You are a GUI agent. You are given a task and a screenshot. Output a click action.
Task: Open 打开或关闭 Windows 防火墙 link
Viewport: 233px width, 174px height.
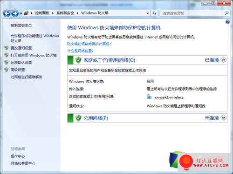pyautogui.click(x=34, y=55)
